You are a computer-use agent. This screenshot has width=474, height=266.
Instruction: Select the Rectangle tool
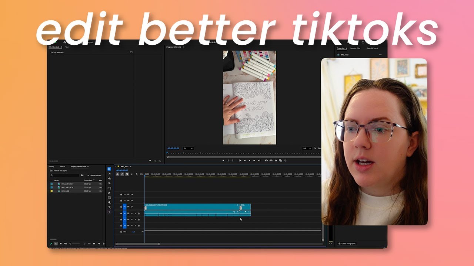pyautogui.click(x=109, y=198)
